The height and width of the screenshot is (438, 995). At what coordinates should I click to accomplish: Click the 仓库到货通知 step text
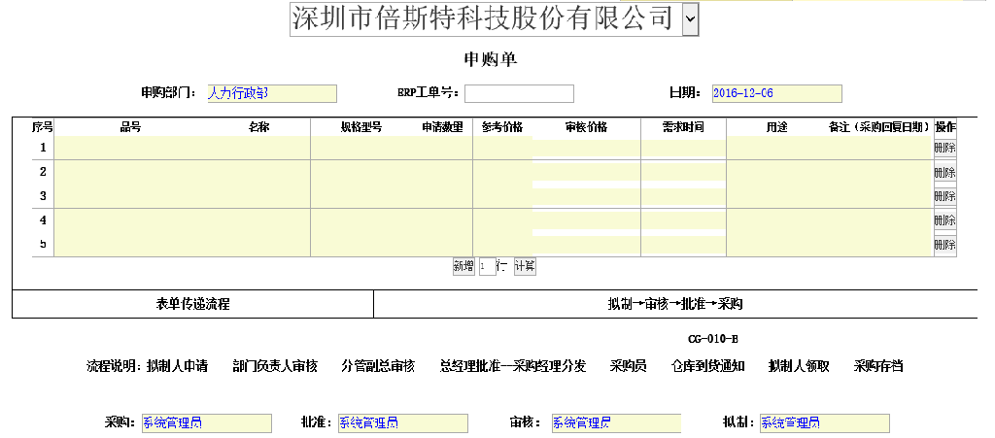[x=708, y=366]
